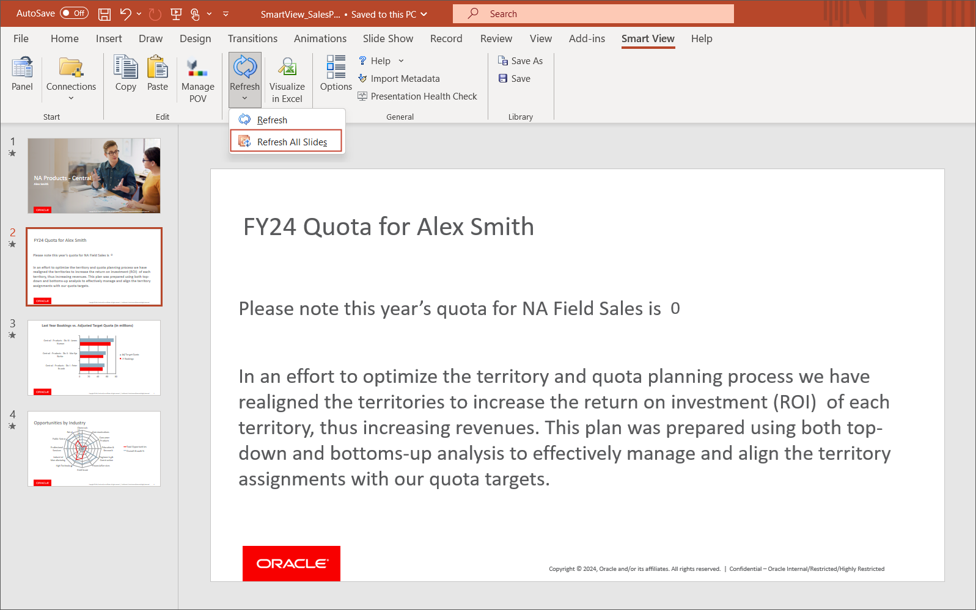Switch to the Transitions tab
This screenshot has height=610, width=976.
[x=252, y=38]
